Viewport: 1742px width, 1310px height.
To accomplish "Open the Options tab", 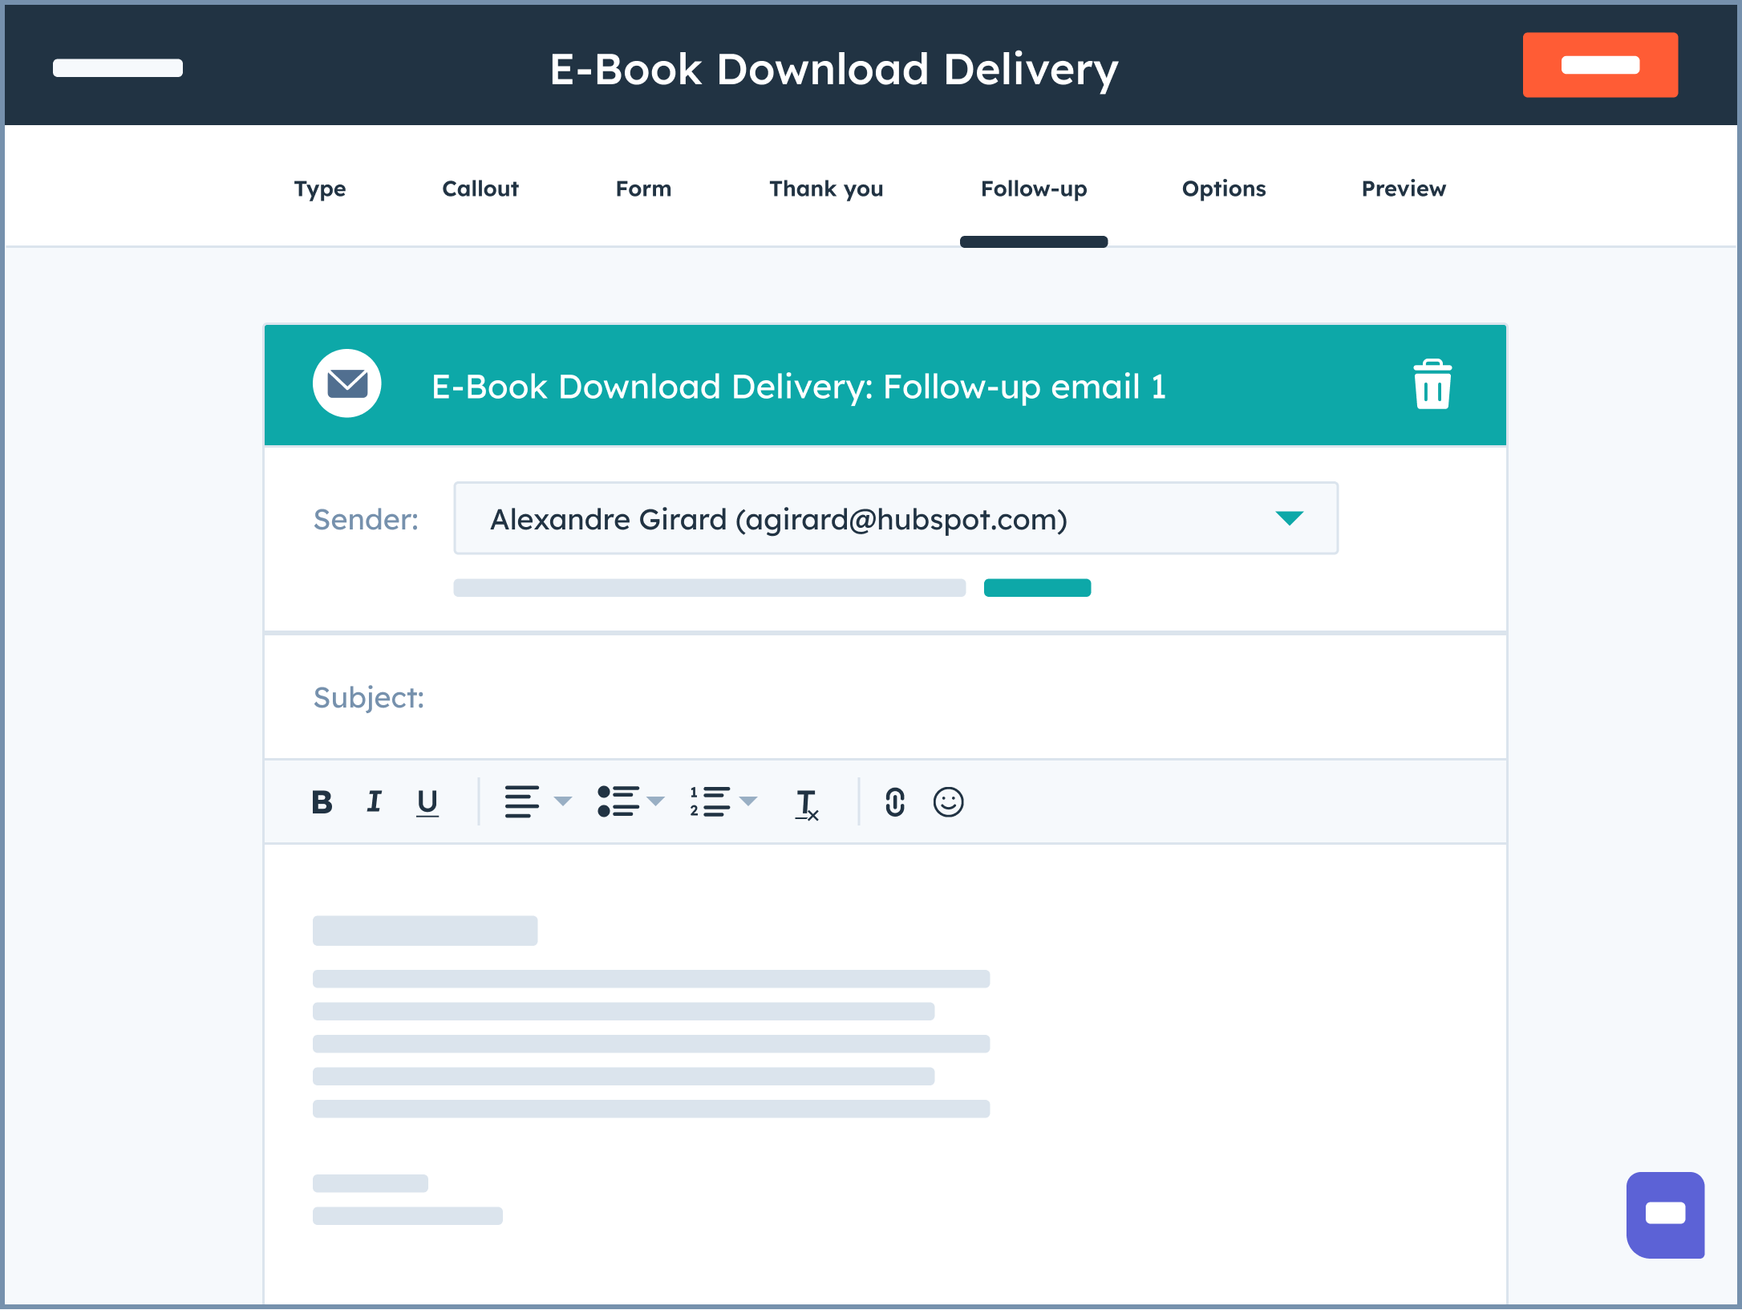I will point(1224,189).
